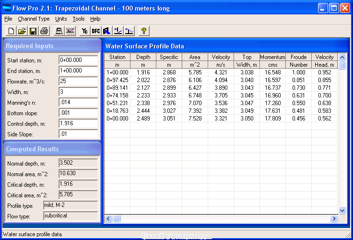
Task: Click the graph plot icon in toolbar
Action: 70,31
